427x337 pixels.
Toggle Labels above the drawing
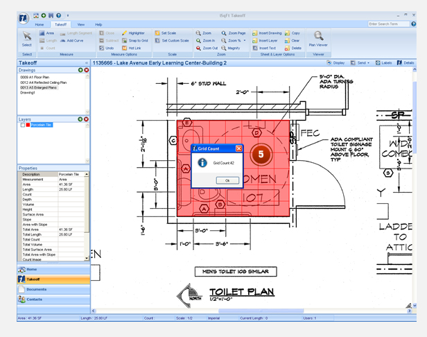coord(384,63)
